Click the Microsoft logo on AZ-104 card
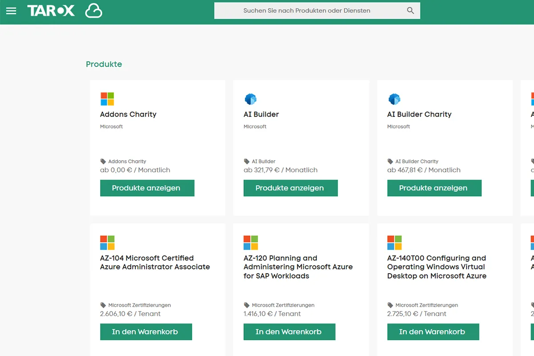This screenshot has width=534, height=356. click(x=107, y=243)
